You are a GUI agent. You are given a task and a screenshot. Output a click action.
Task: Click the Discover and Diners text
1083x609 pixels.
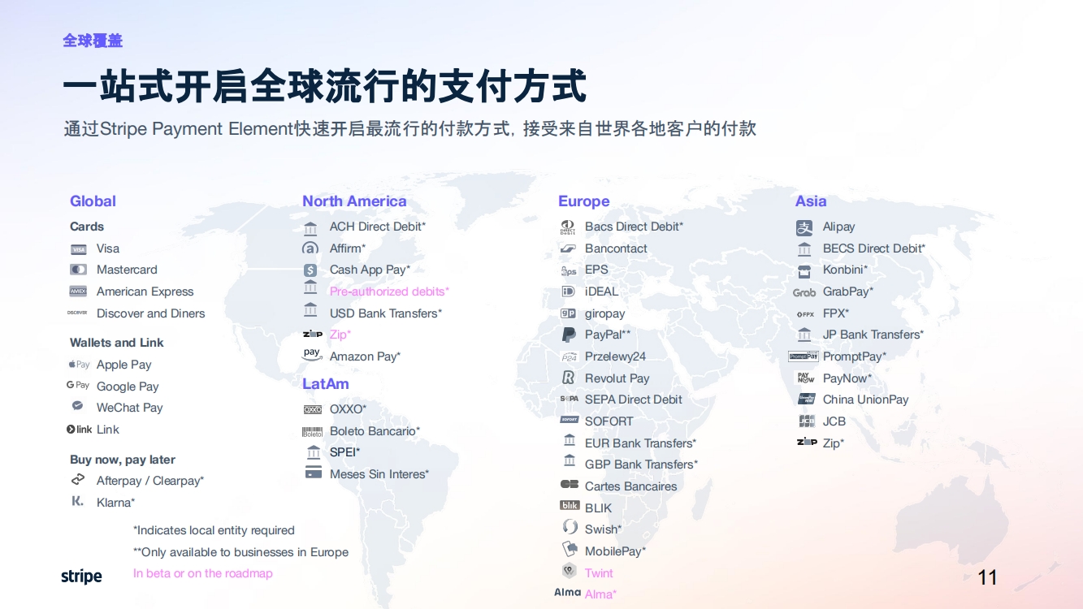[x=150, y=313]
